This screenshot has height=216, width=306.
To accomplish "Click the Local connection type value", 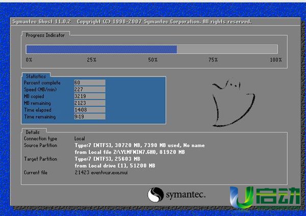I will pos(80,139).
